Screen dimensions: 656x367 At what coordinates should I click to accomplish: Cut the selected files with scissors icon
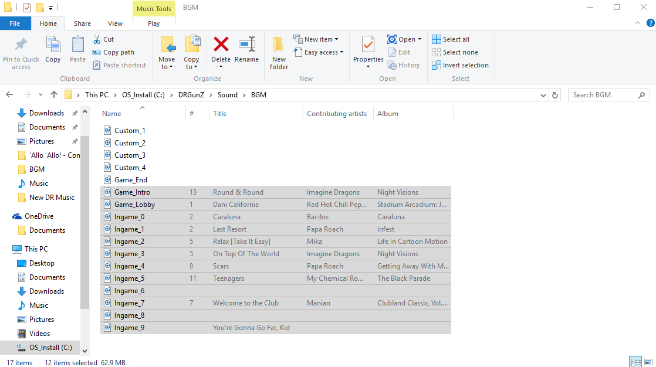[97, 39]
